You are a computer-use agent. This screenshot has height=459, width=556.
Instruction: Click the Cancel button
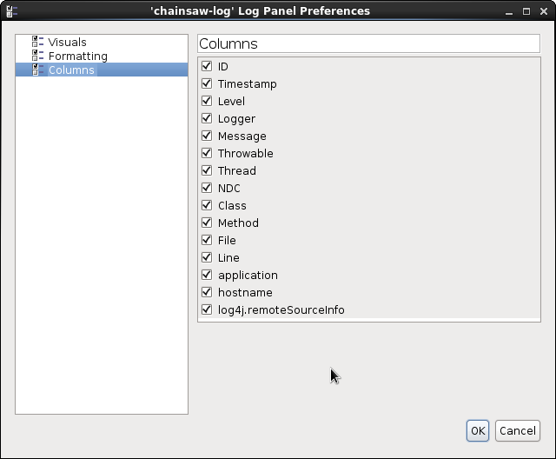coord(517,430)
